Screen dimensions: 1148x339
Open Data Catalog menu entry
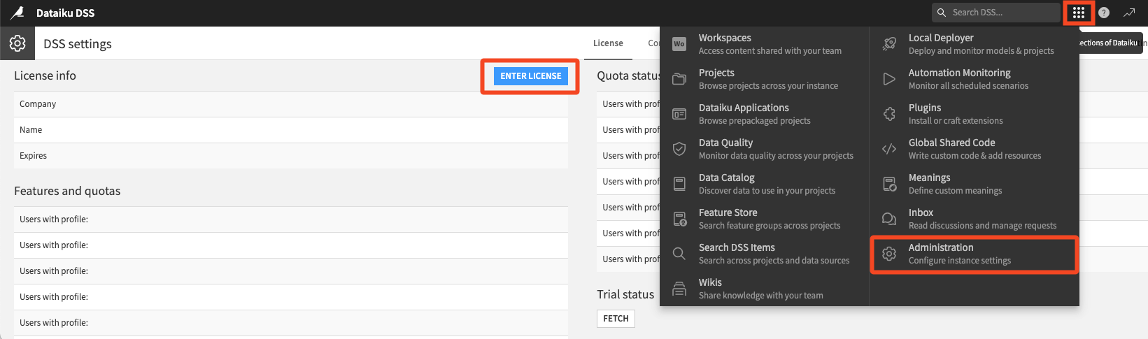tap(764, 184)
